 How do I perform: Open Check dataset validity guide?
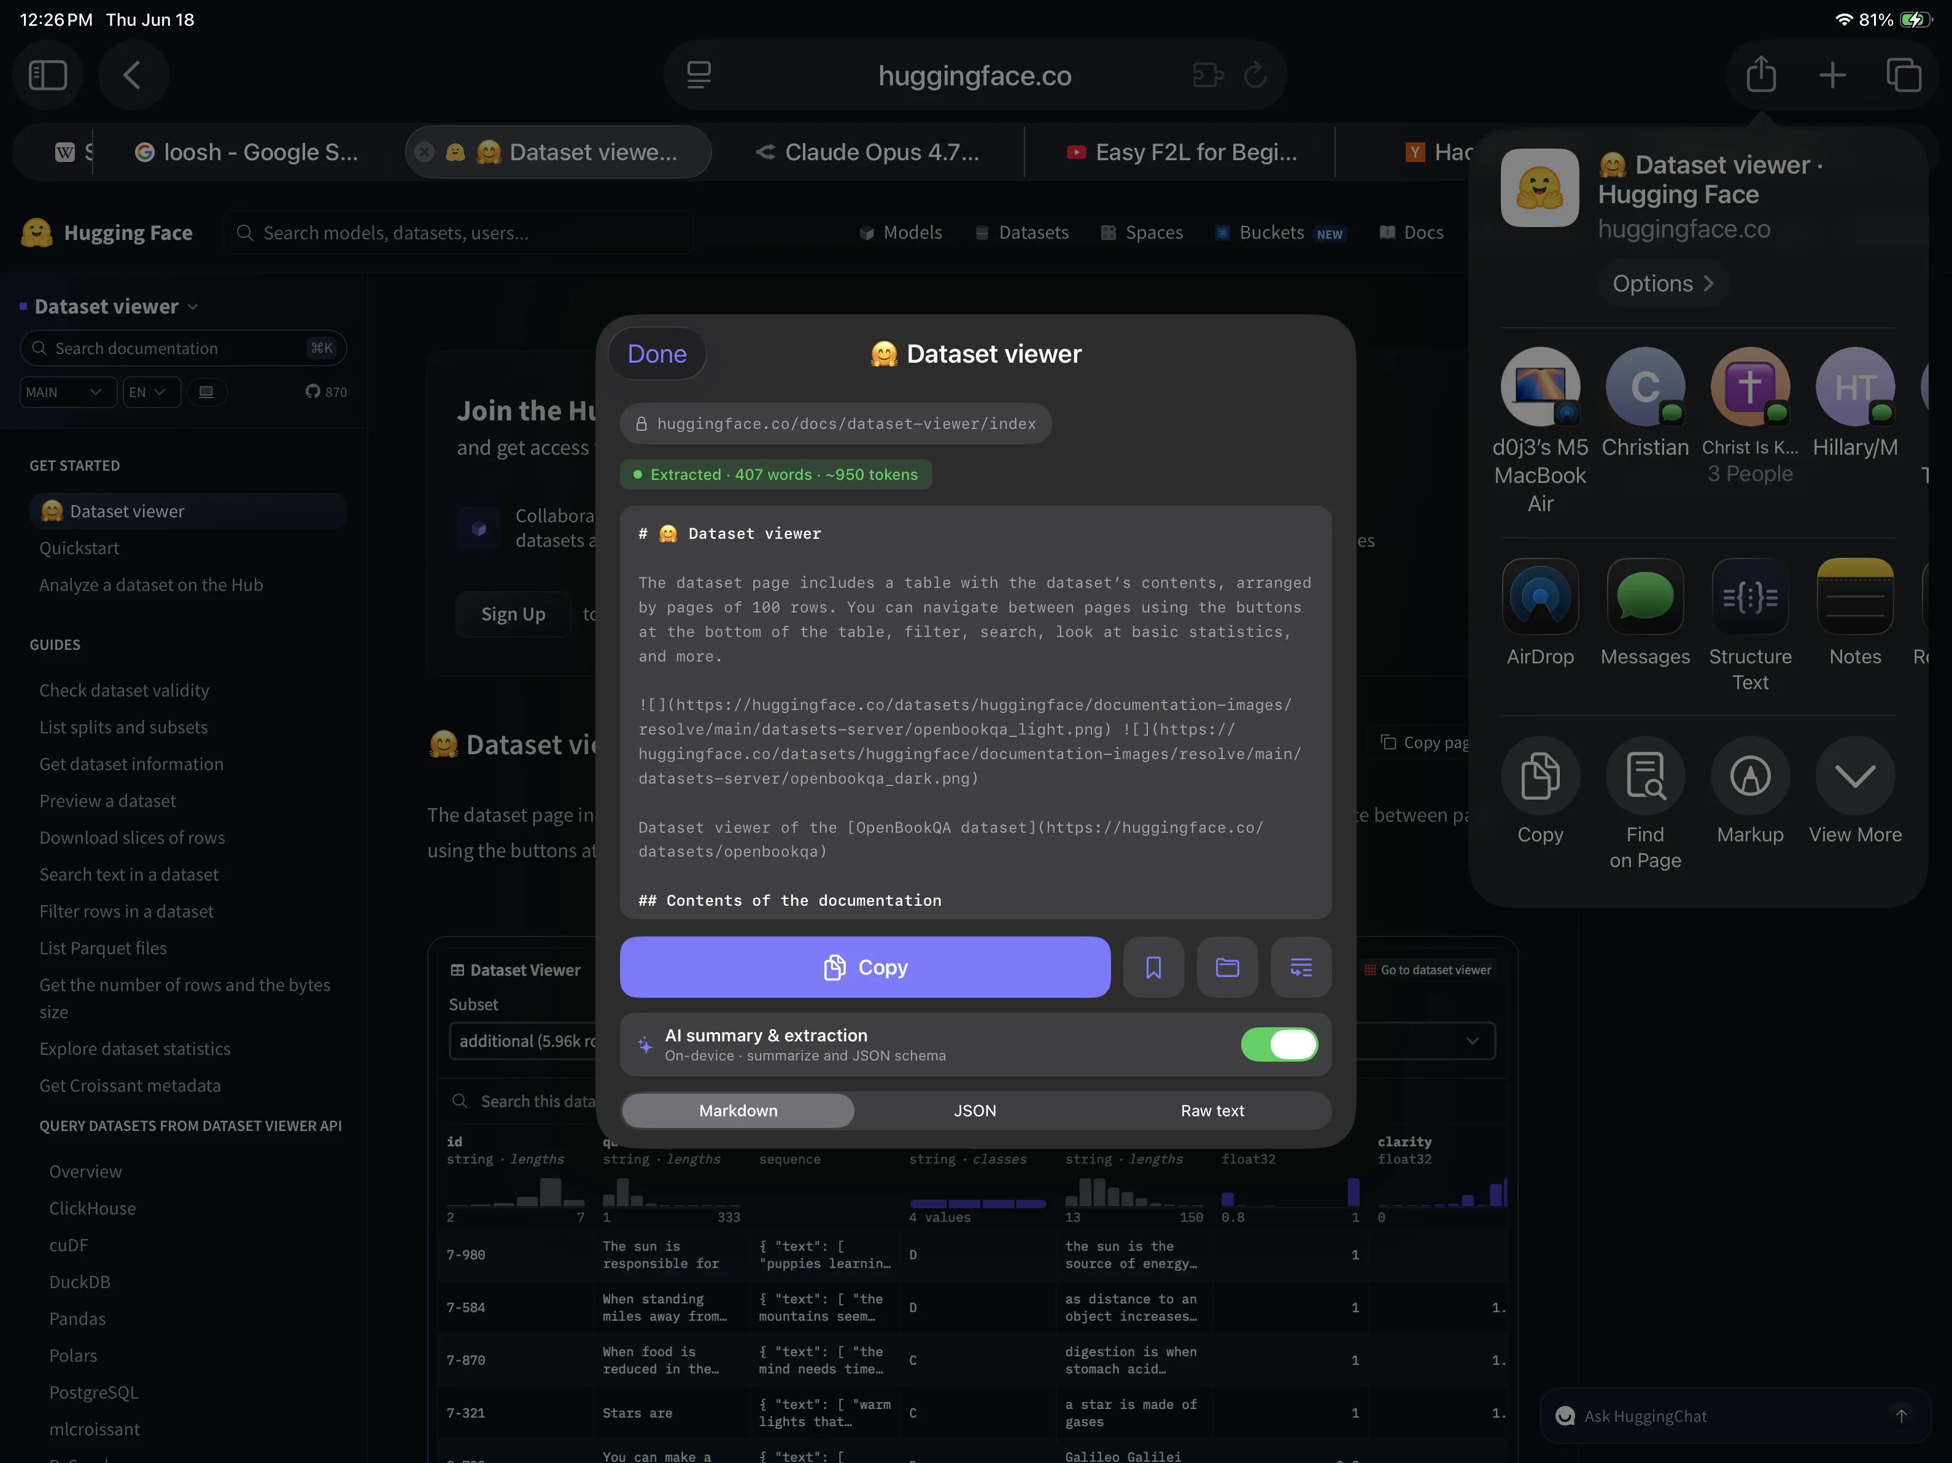[125, 690]
